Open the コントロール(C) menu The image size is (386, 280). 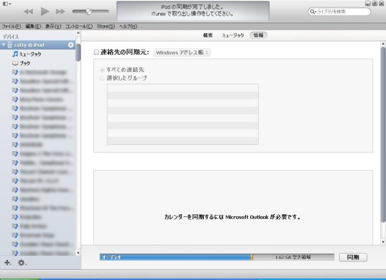78,26
